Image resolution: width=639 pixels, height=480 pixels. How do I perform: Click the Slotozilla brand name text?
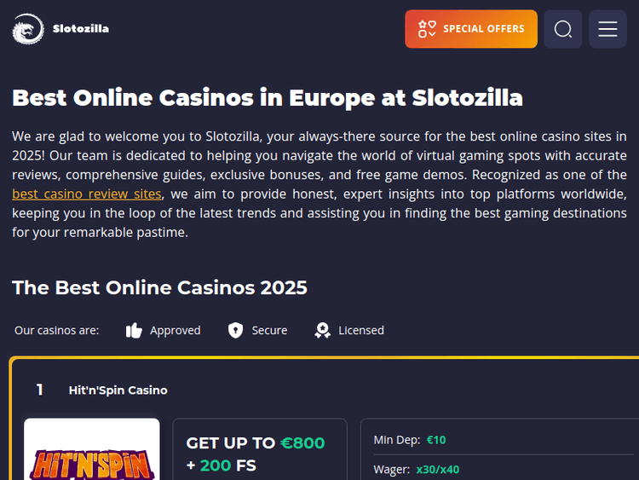(x=80, y=29)
